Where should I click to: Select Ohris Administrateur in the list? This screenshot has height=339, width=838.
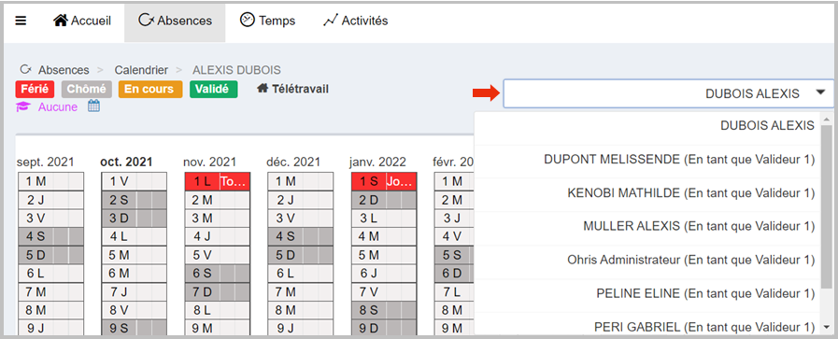coord(647,260)
